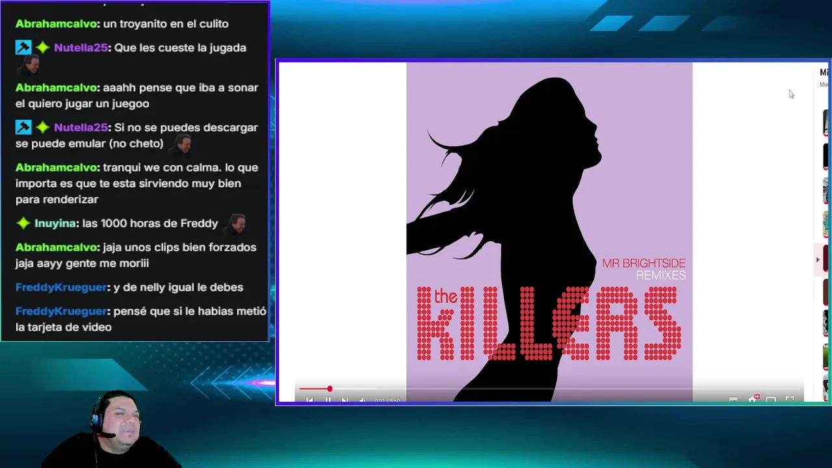Click the elapsed time 0:31 / 8:50
Screen dimensions: 832x468
coord(387,400)
